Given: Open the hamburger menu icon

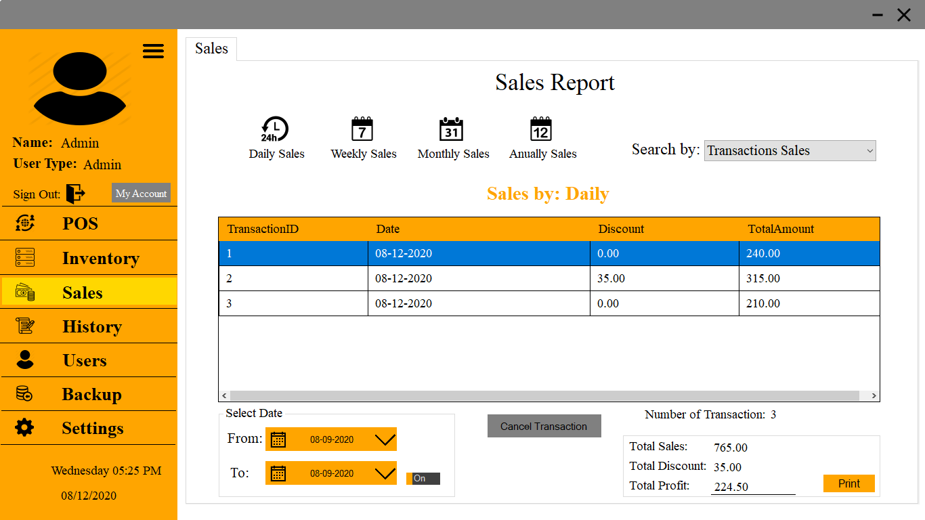Looking at the screenshot, I should 153,51.
